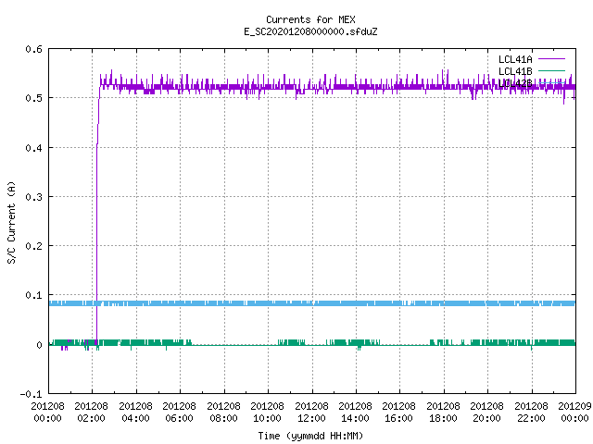This screenshot has height=444, width=593.
Task: Click the y-axis tick value 0.3
Action: (x=34, y=197)
